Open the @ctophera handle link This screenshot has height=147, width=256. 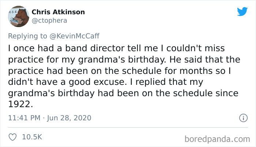(x=49, y=20)
